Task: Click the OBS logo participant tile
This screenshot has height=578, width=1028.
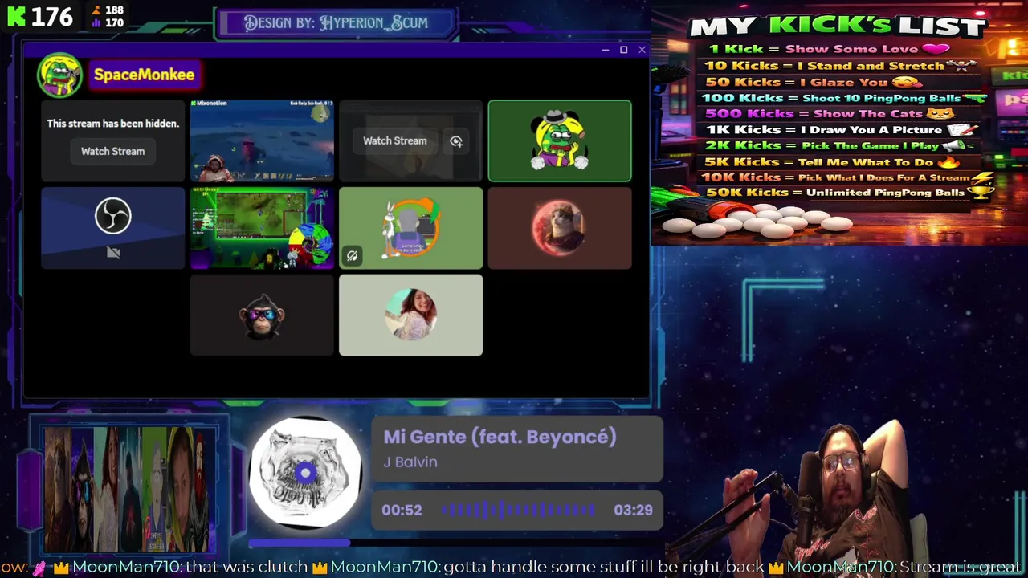Action: tap(112, 228)
